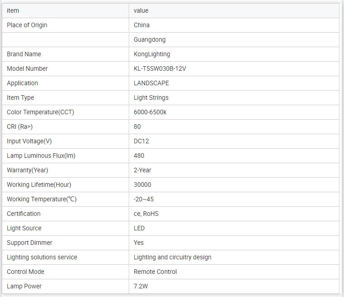Select the '7.2W' lamp power value
Screen dimensions: 344x297
[141, 286]
